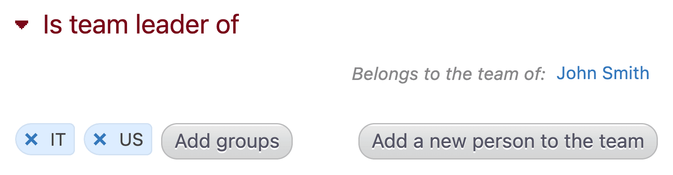Add a new person to the team
673x175 pixels.
click(x=508, y=141)
